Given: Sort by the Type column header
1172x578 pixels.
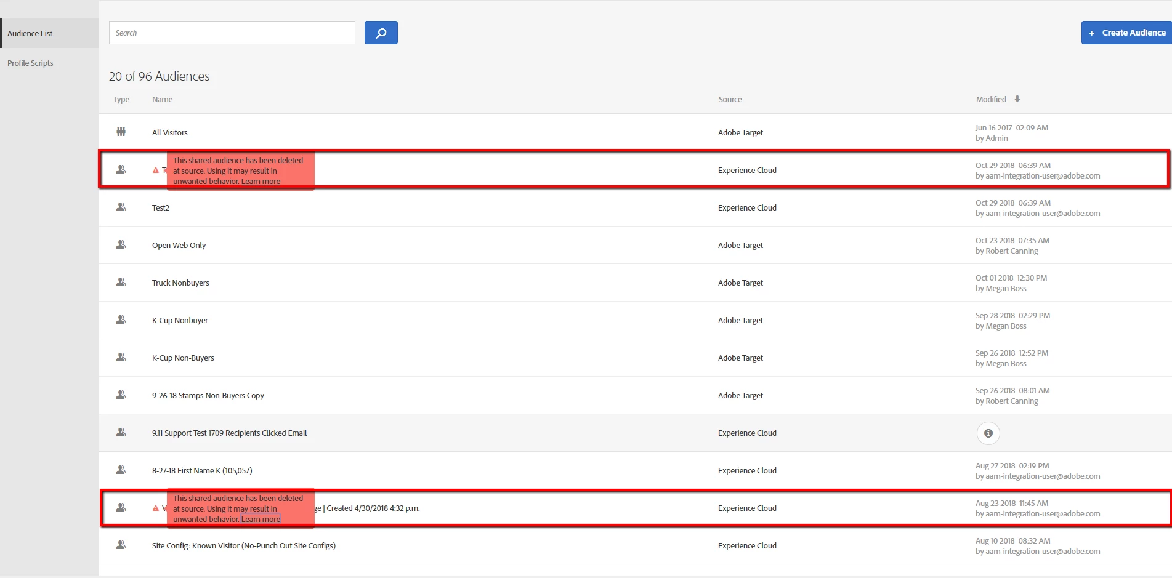Looking at the screenshot, I should (x=121, y=99).
